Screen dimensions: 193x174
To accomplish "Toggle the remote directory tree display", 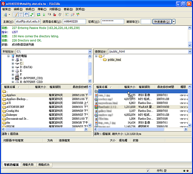I will 26,15.
